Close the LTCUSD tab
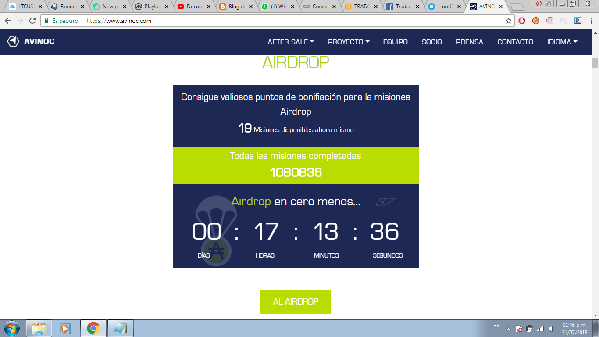Image resolution: width=599 pixels, height=337 pixels. (x=40, y=7)
